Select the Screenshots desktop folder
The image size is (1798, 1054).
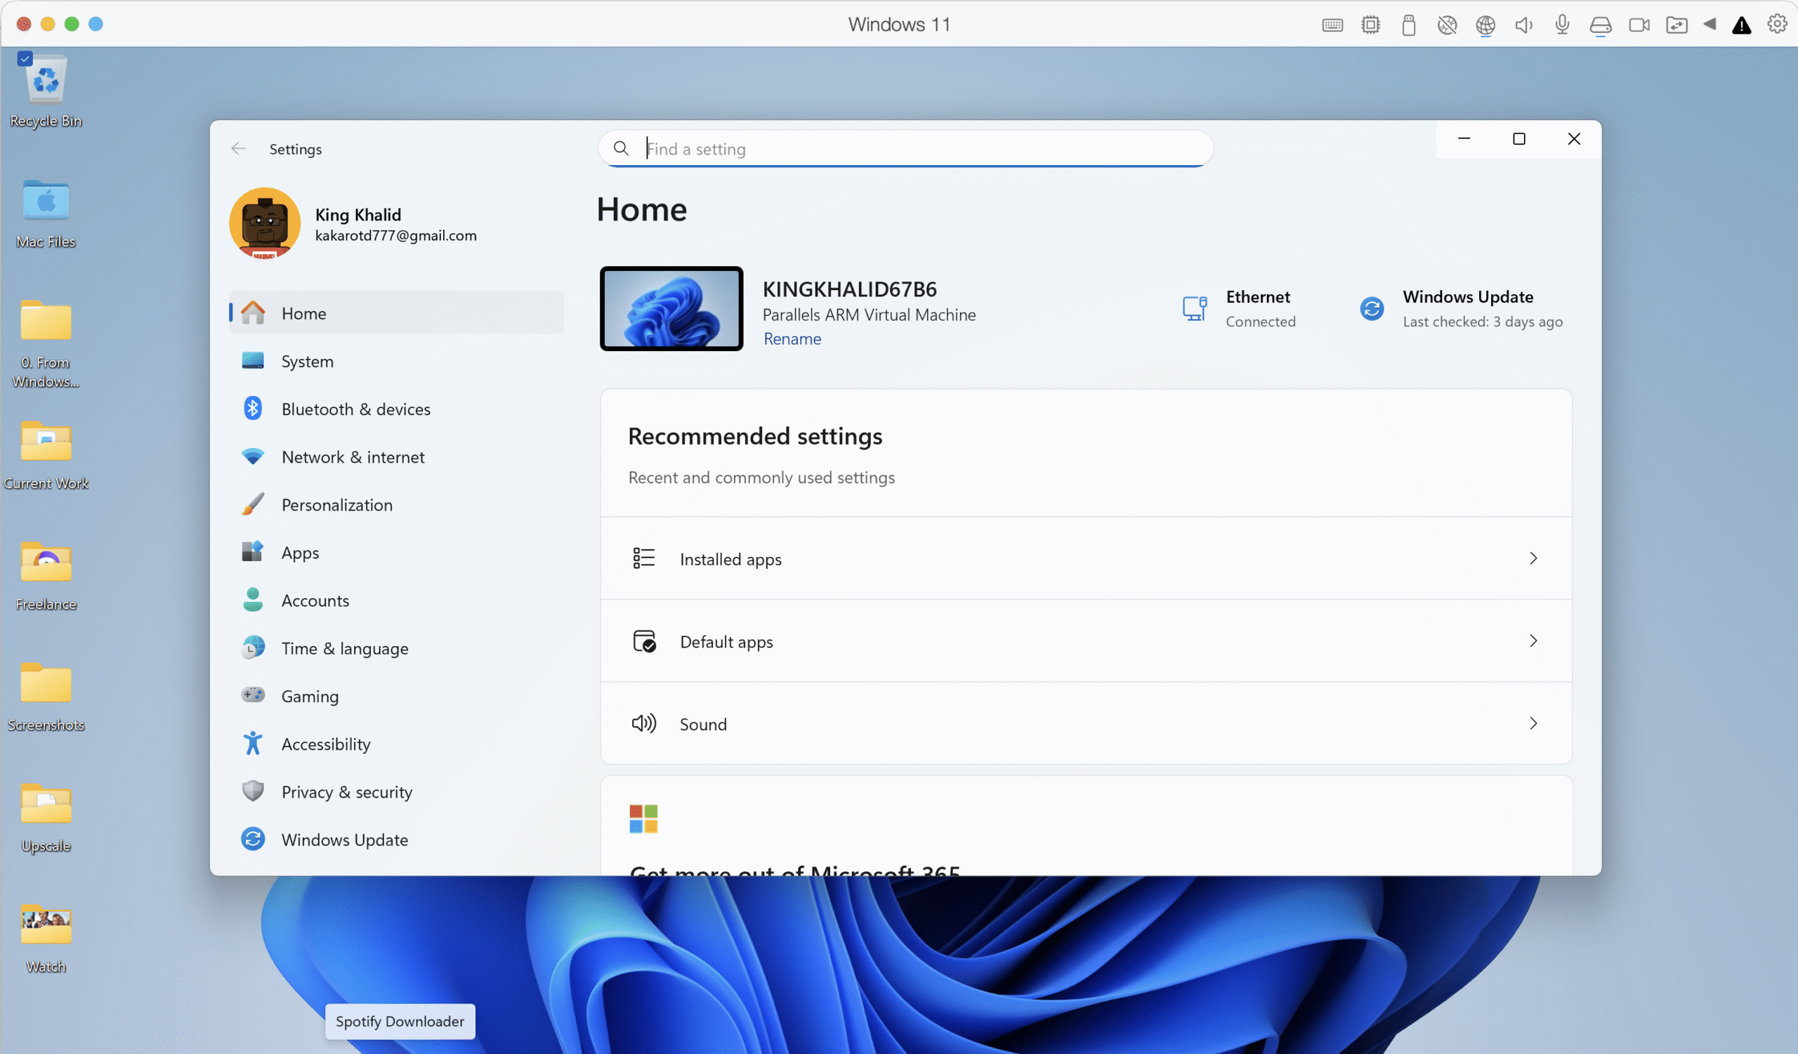point(46,696)
